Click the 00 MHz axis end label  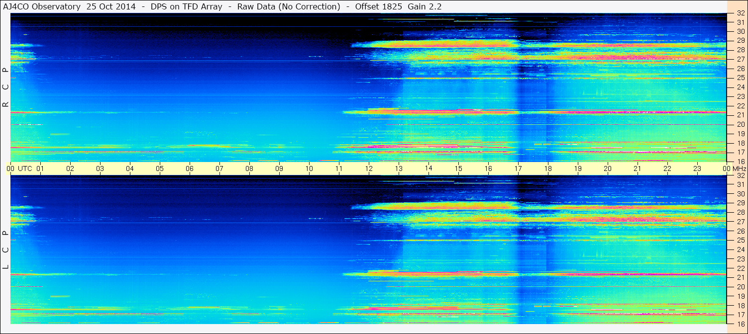734,168
